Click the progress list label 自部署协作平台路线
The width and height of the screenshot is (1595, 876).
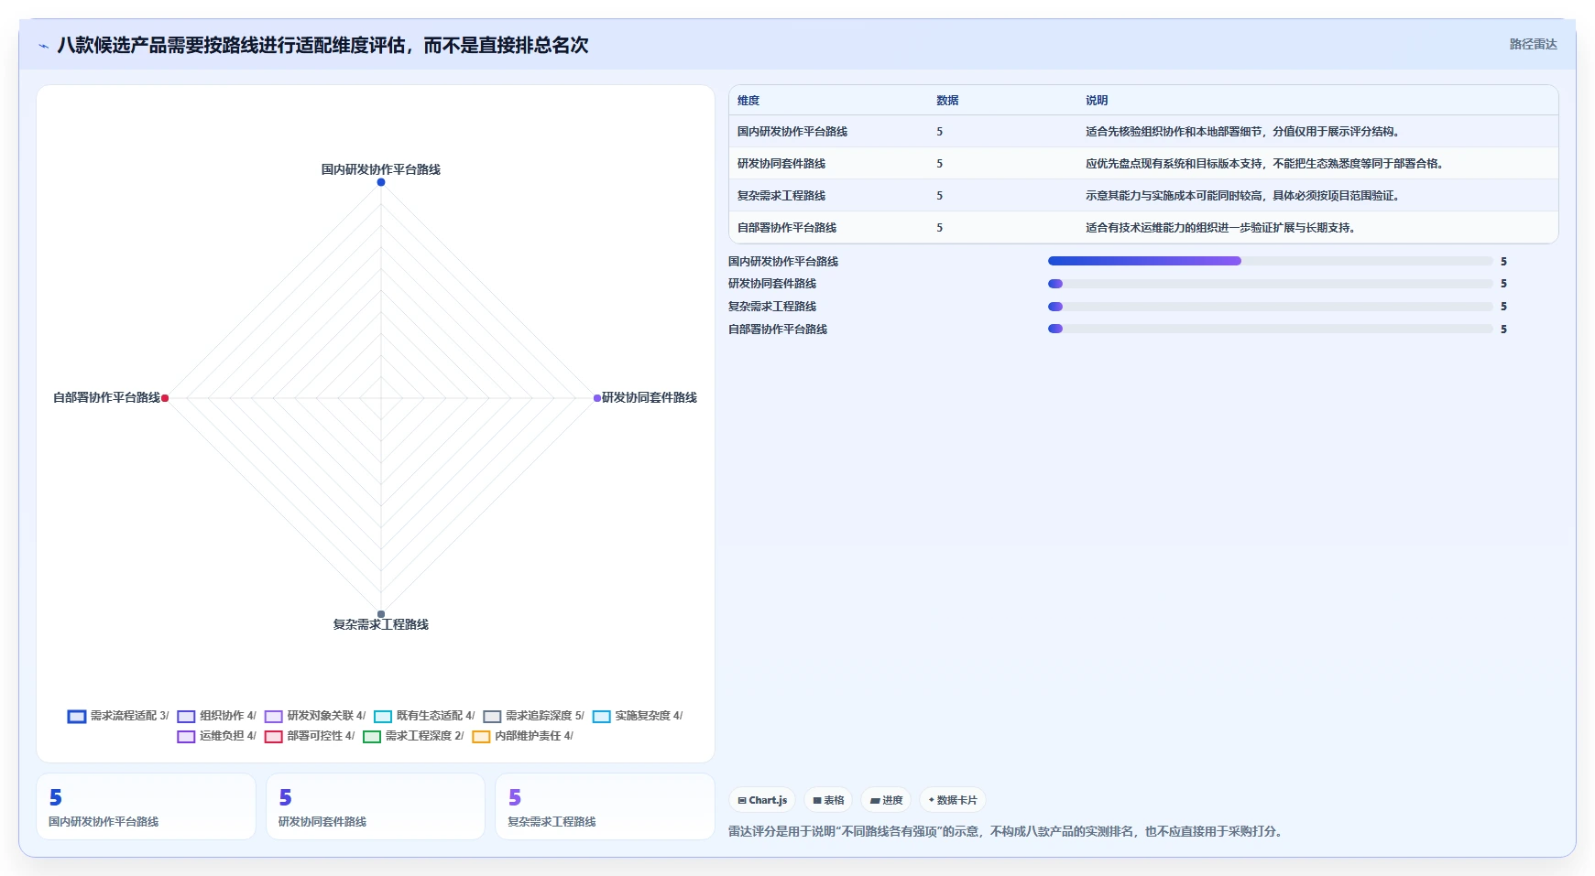778,329
